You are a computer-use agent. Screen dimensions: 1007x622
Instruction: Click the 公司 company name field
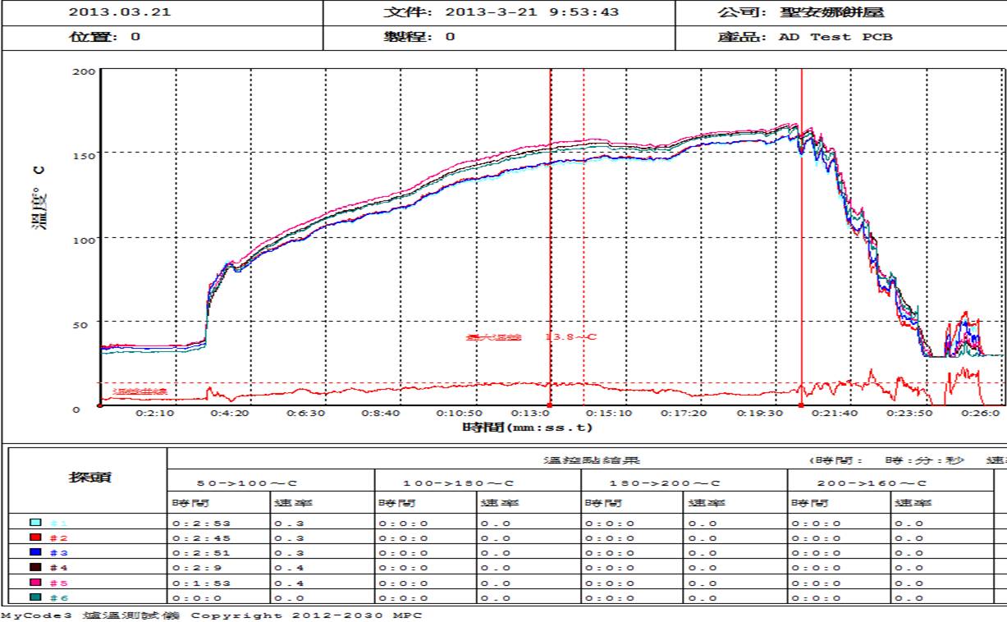801,12
